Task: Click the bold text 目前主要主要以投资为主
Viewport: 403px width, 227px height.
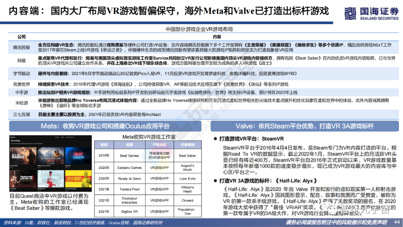Action: click(x=61, y=114)
